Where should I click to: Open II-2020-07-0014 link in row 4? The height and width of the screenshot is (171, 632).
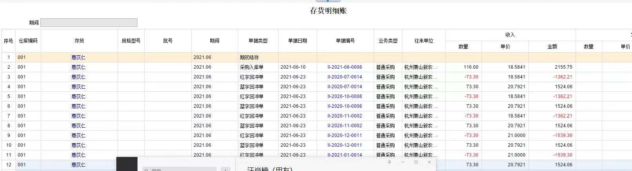click(345, 87)
